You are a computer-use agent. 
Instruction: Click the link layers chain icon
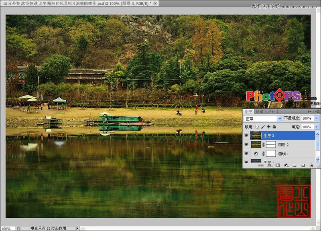click(261, 165)
